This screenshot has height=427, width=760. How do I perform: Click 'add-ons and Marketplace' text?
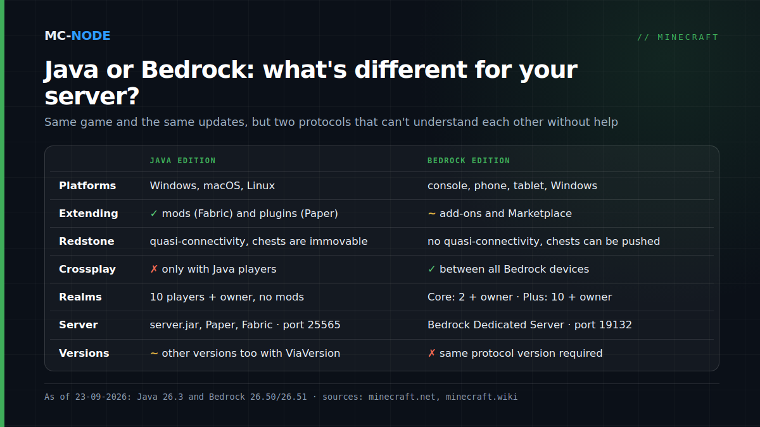pyautogui.click(x=505, y=214)
